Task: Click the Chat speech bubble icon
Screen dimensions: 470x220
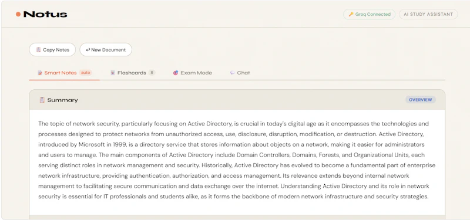Action: (232, 73)
